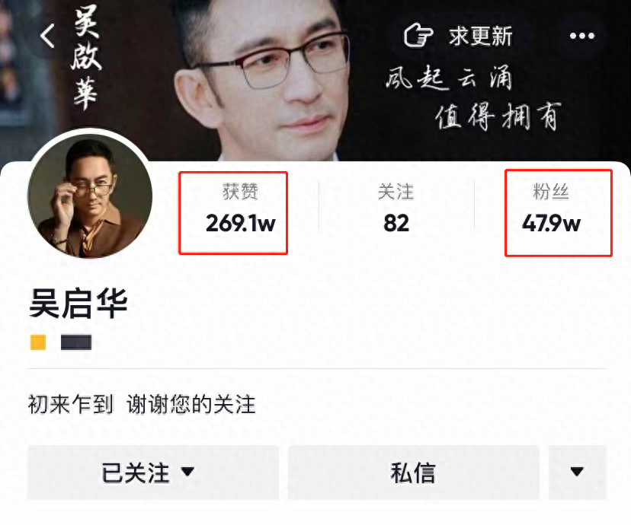Tap the 求更新 text label
Screen dimensions: 631x525
(x=481, y=37)
